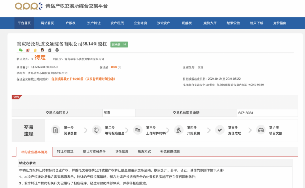The height and width of the screenshot is (188, 305).
Task: Switch to the 转让方简况 tab
Action: click(x=65, y=151)
